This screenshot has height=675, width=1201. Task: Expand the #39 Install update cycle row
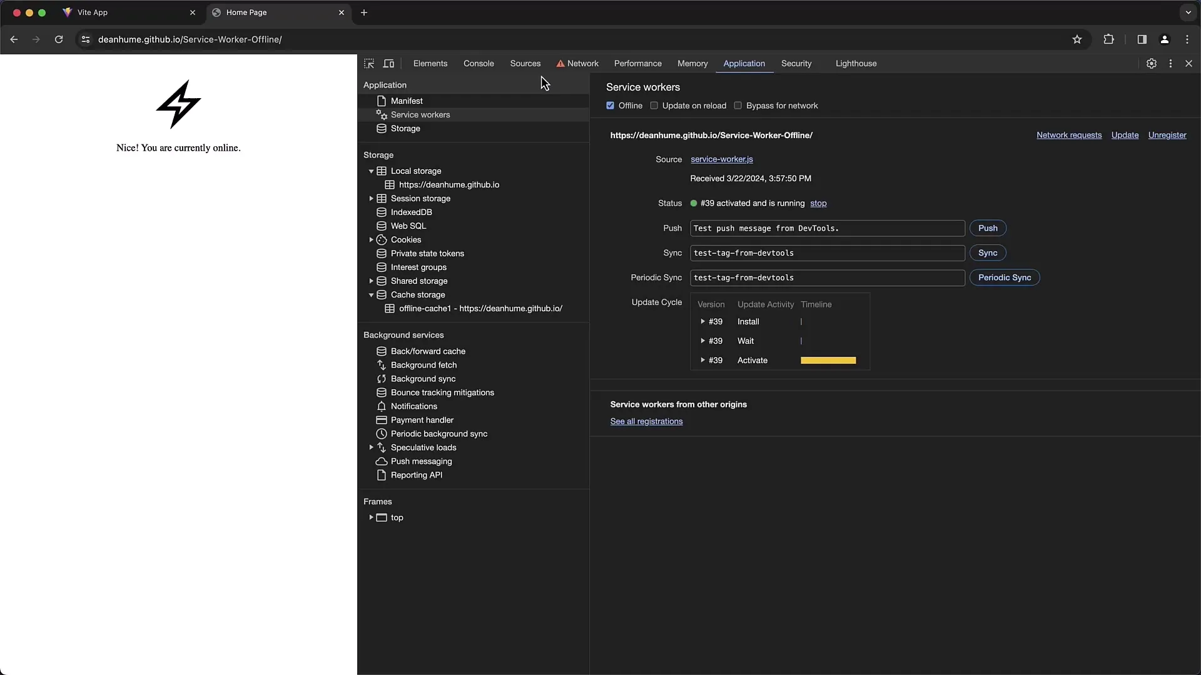coord(703,321)
